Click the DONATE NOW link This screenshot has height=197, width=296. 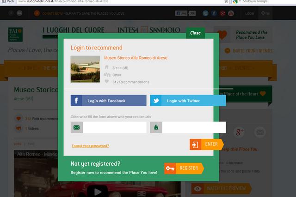tap(52, 13)
